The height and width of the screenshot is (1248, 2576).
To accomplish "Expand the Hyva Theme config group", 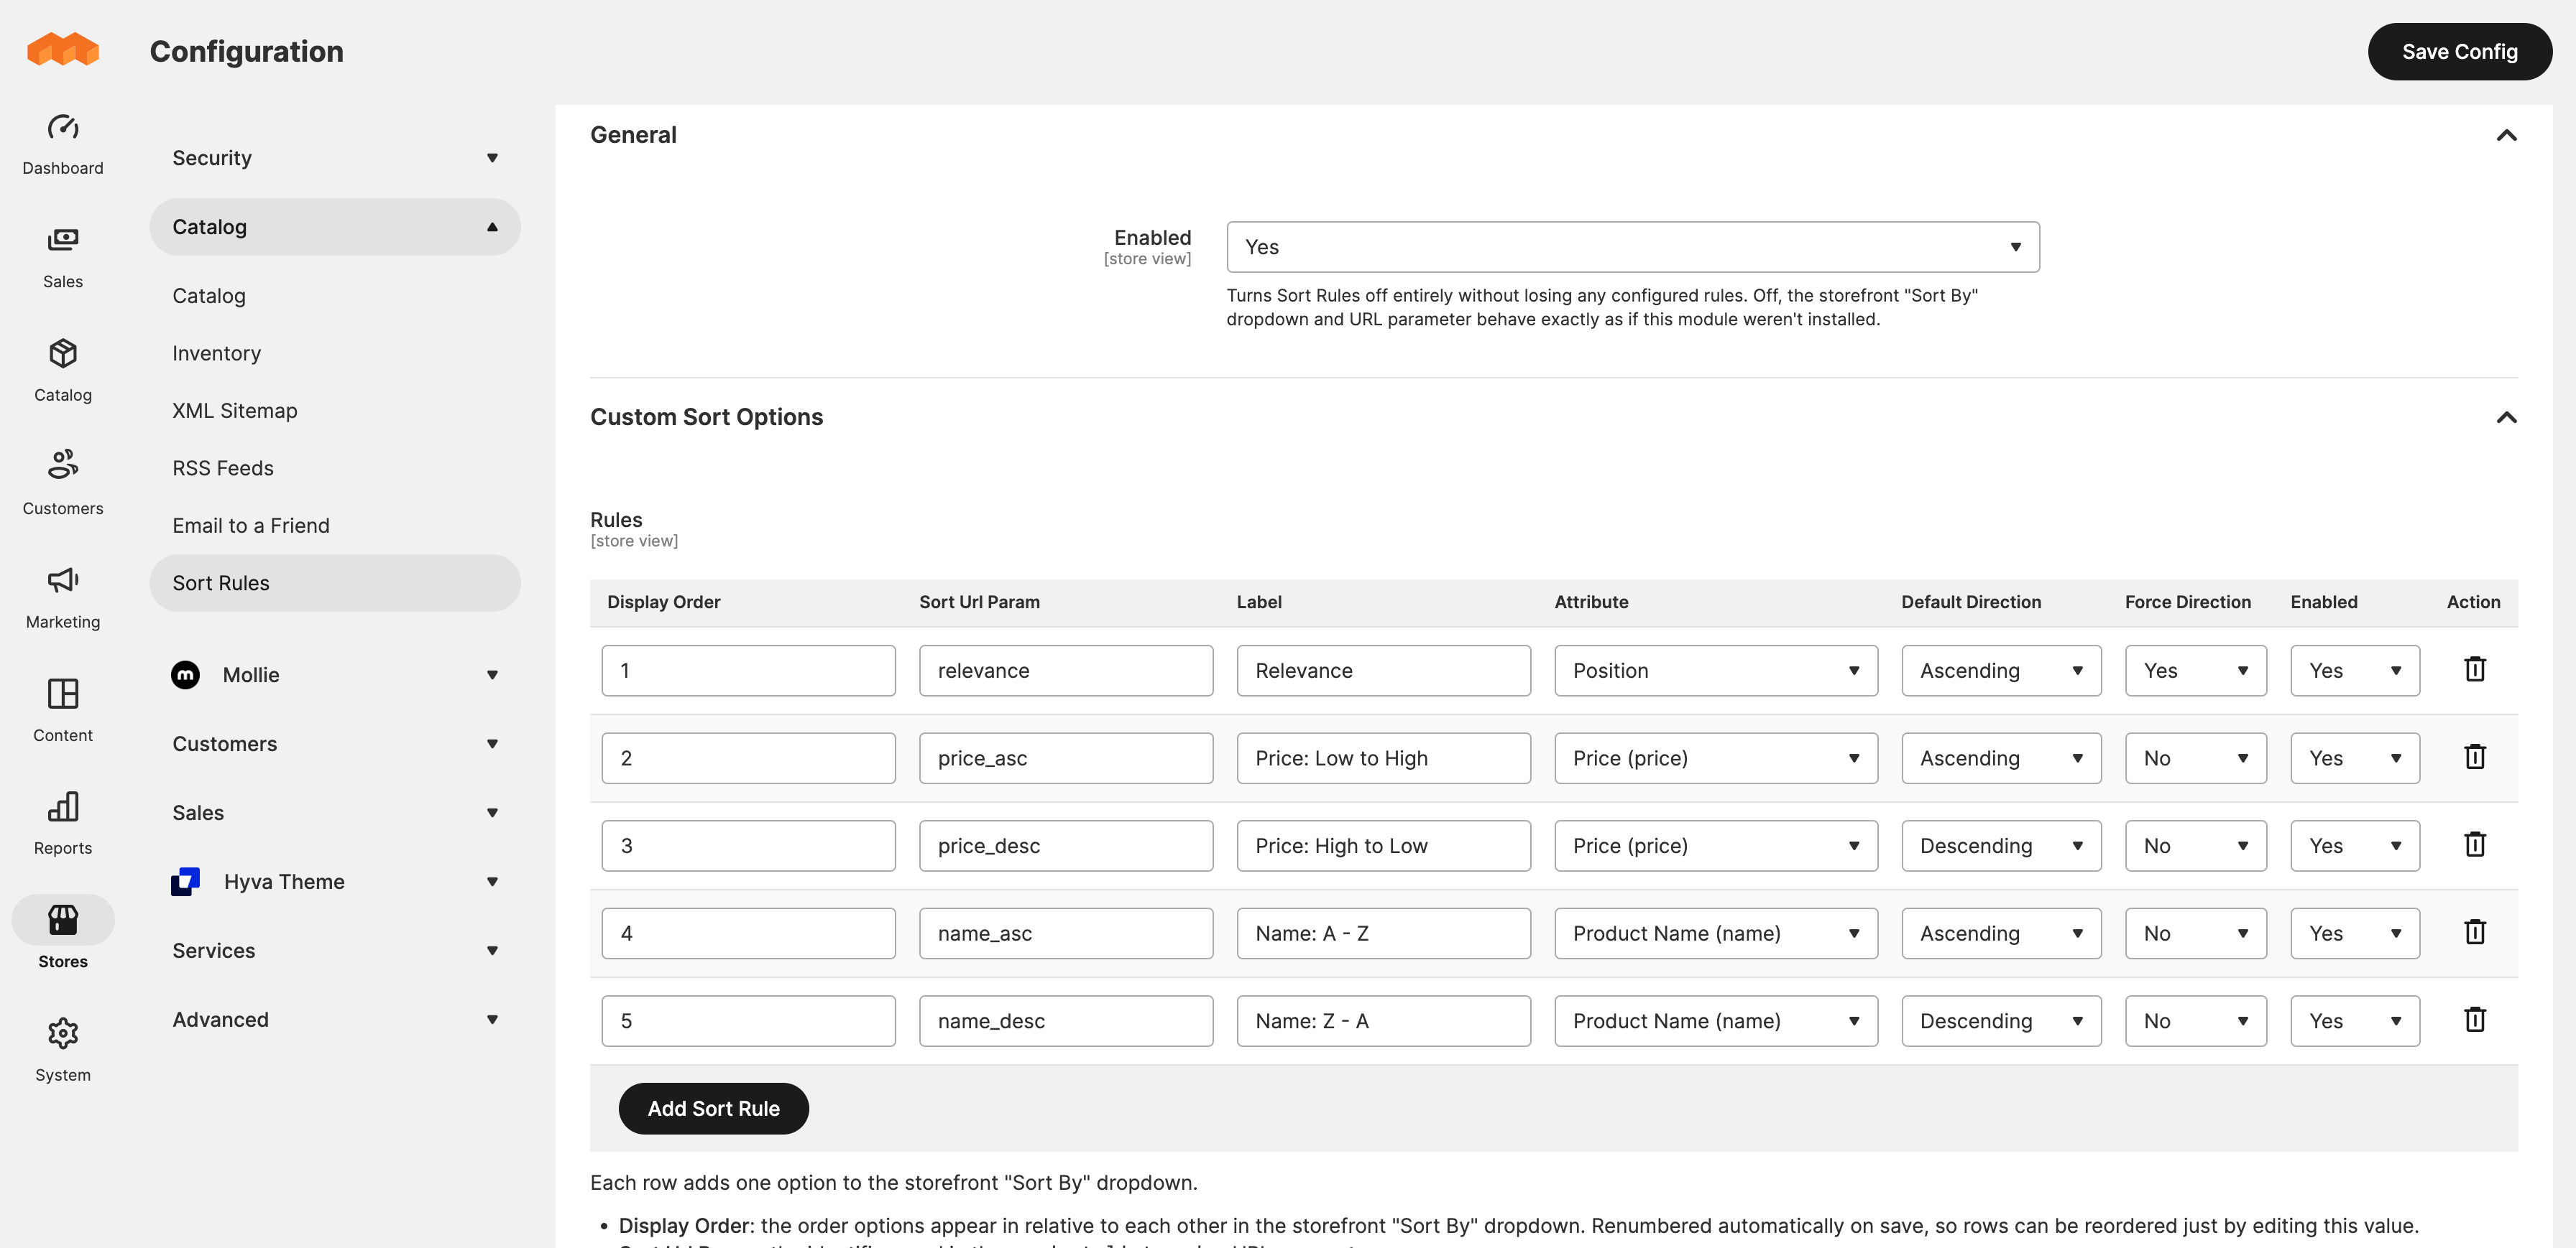I will pyautogui.click(x=335, y=883).
